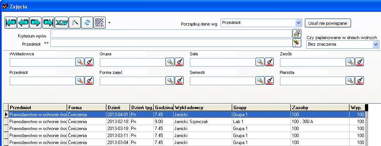Clear the Planista filter brush icon

pos(359,81)
